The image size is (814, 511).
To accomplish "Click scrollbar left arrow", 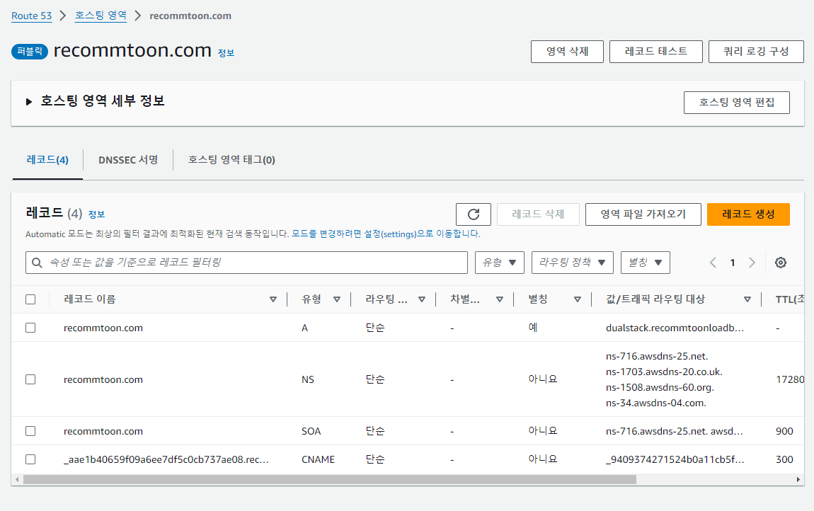I will click(17, 479).
